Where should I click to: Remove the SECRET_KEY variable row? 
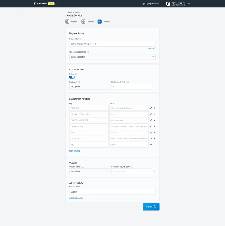(x=154, y=139)
